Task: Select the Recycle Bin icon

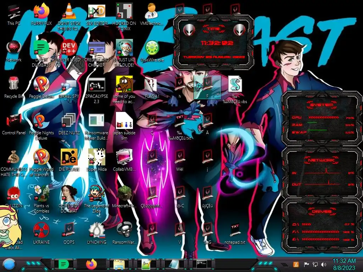Action: coord(14,88)
